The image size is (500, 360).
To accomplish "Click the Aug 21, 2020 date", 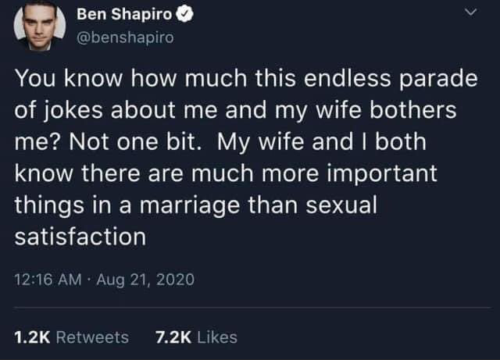I will [144, 279].
